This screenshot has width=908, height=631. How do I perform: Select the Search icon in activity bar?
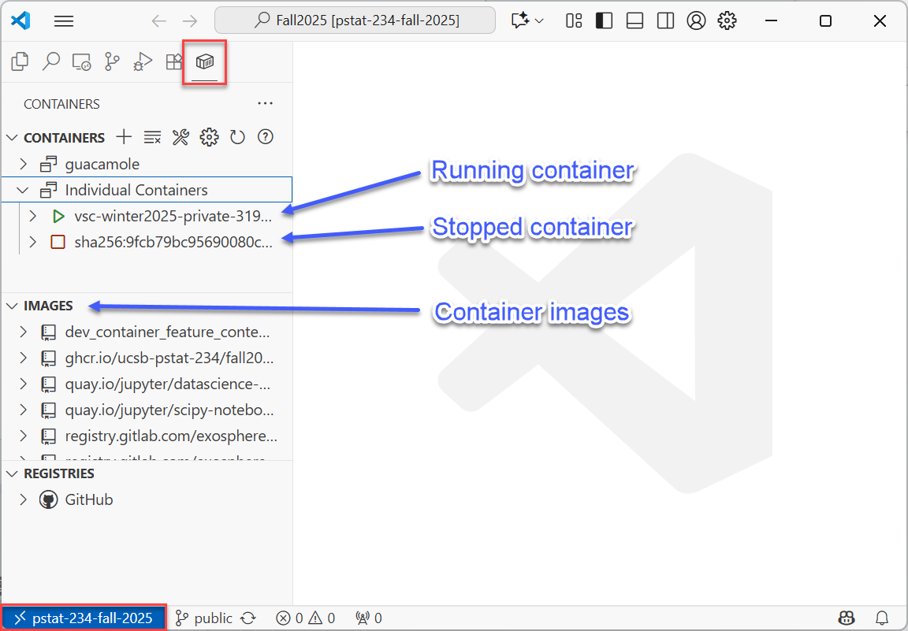(50, 61)
